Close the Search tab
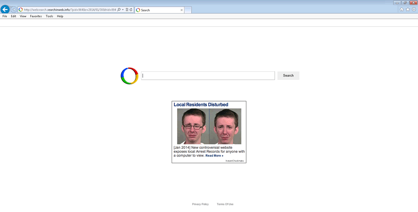 181,10
